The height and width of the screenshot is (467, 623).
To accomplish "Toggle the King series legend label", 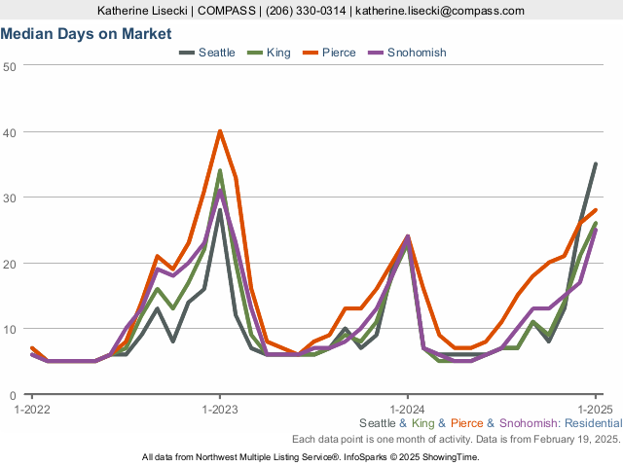I will click(x=278, y=53).
